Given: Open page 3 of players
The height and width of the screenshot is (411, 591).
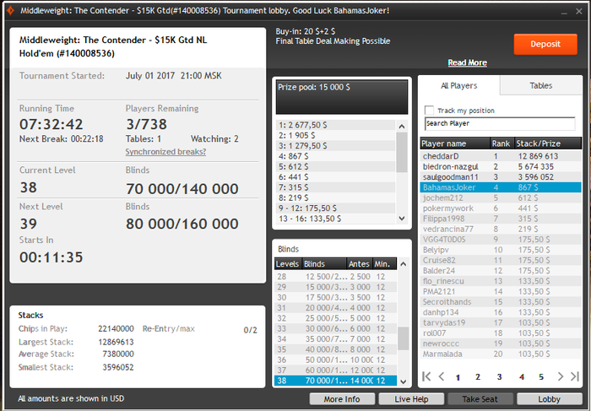Looking at the screenshot, I should (x=499, y=376).
